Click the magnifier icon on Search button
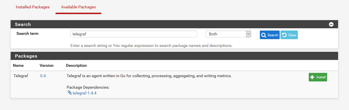The width and height of the screenshot is (349, 110). 264,35
